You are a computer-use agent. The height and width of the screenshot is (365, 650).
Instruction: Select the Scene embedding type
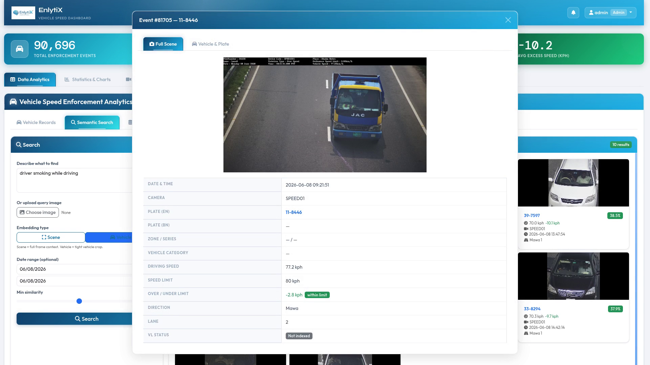click(51, 237)
